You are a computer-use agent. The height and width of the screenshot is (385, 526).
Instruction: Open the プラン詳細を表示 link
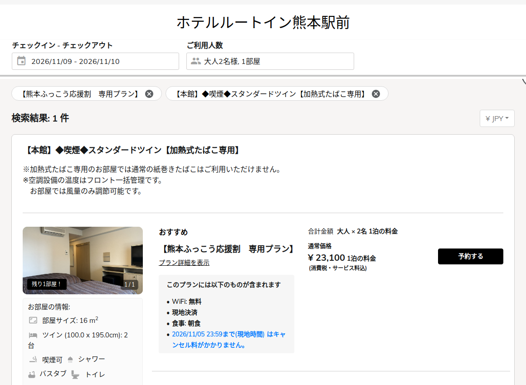(184, 263)
